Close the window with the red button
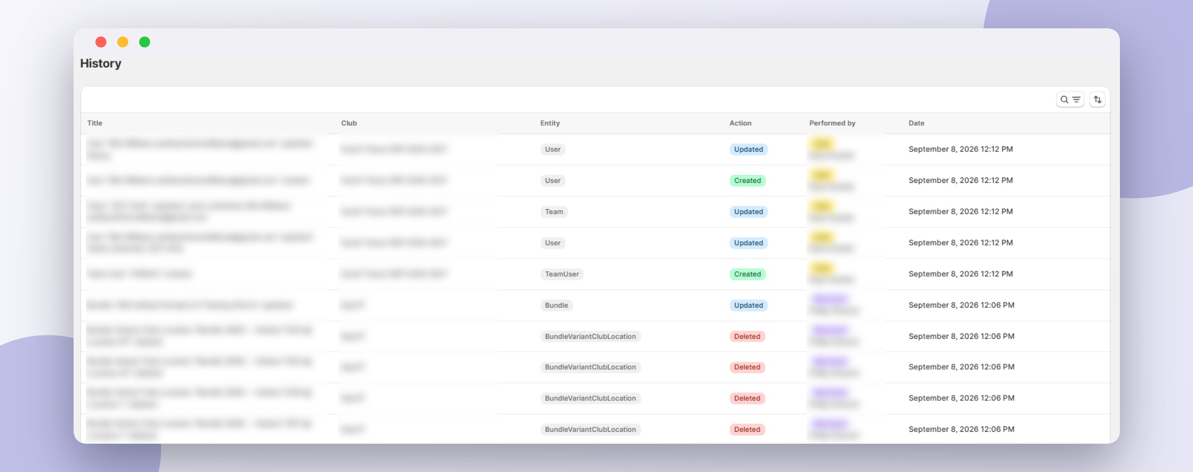 pos(101,42)
